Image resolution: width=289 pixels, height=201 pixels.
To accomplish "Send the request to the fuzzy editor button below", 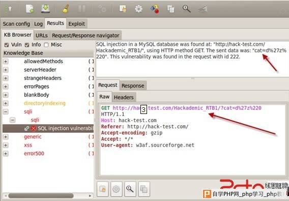I will 117,189.
